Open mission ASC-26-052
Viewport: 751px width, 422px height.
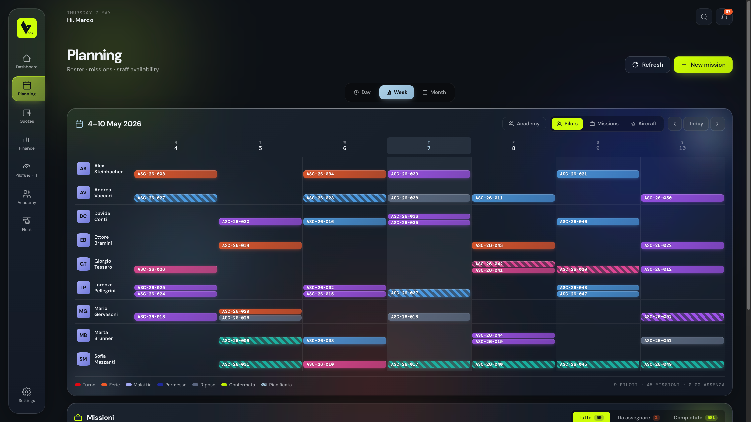[x=682, y=317]
